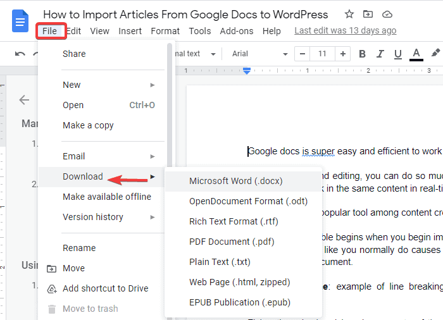Choose Microsoft Word (.docx) download
This screenshot has width=443, height=320.
pos(235,181)
